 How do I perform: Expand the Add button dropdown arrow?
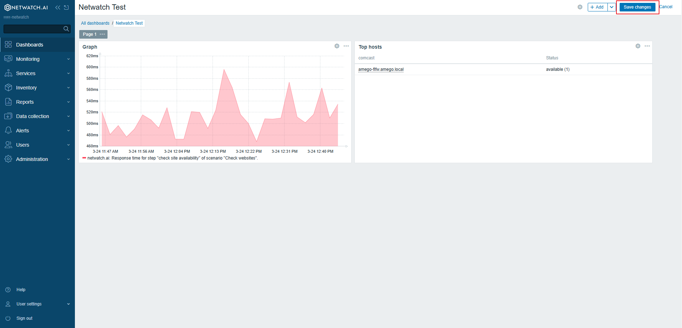click(x=612, y=7)
